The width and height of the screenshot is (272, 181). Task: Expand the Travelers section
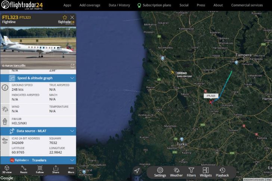(38, 160)
